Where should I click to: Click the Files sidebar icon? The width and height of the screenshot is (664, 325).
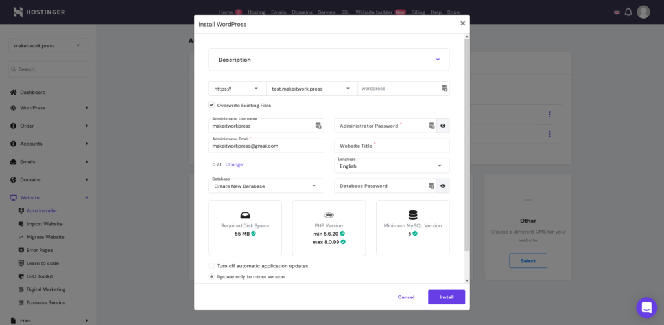click(x=13, y=320)
